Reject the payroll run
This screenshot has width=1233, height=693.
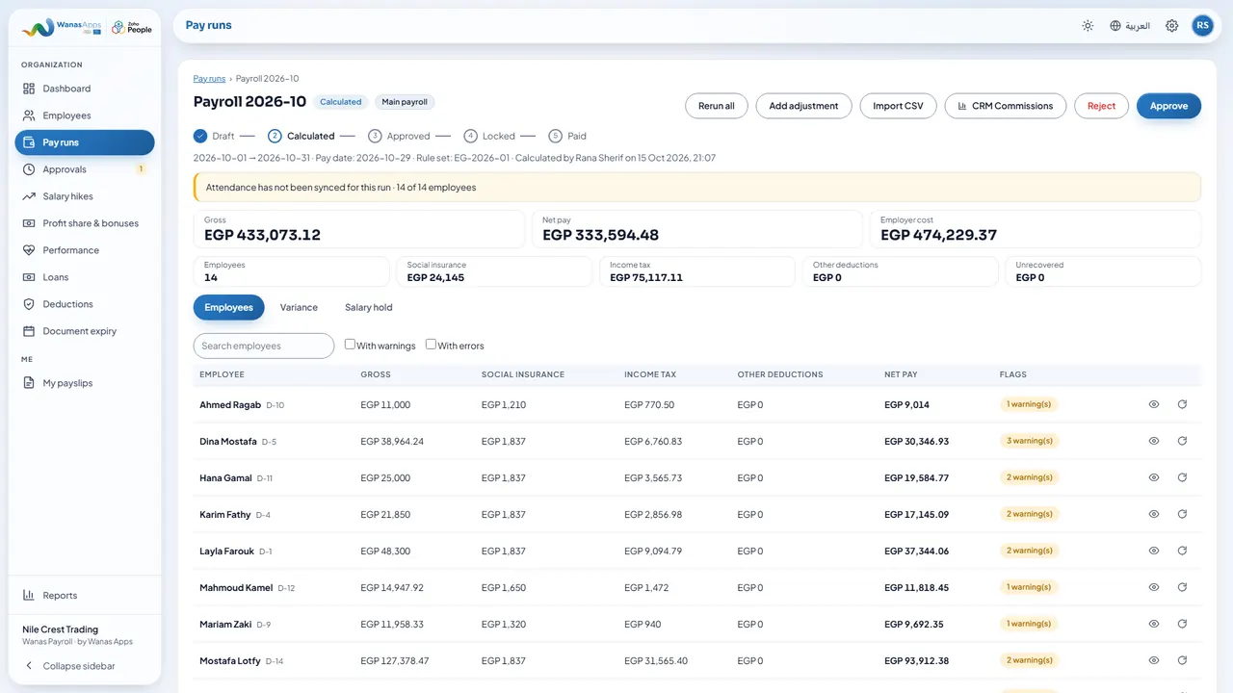[x=1101, y=106]
